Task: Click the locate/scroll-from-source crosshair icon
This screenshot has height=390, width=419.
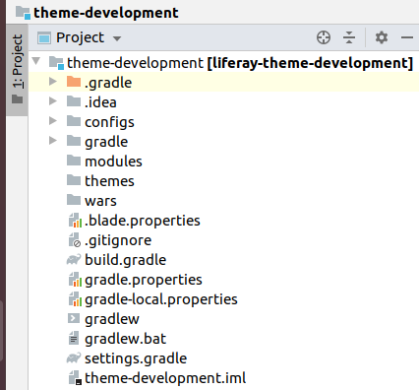Action: click(x=324, y=37)
